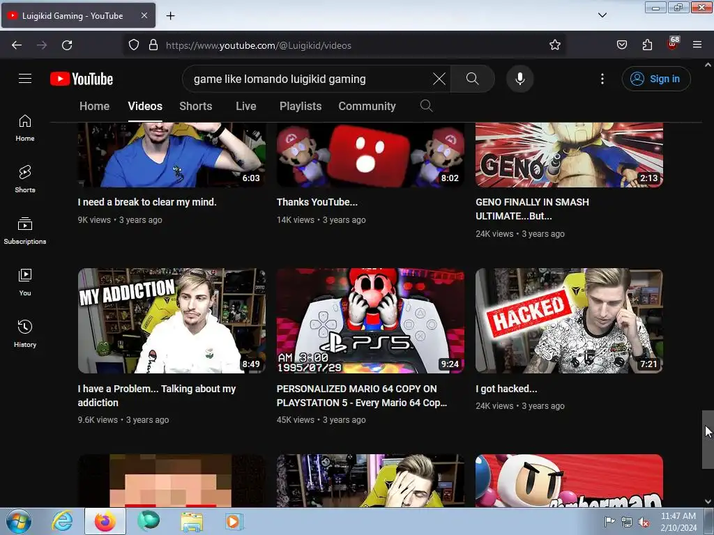Open Home in the left sidebar

pos(25,128)
